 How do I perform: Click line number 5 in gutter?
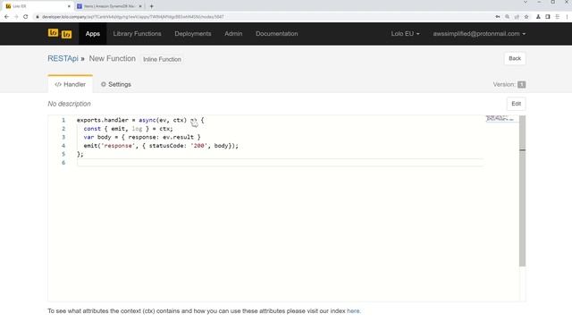63,154
